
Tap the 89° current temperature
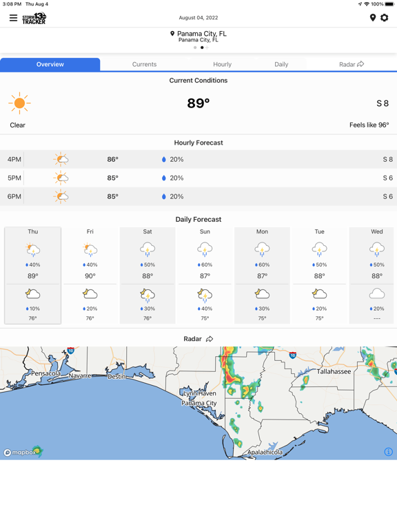[198, 103]
